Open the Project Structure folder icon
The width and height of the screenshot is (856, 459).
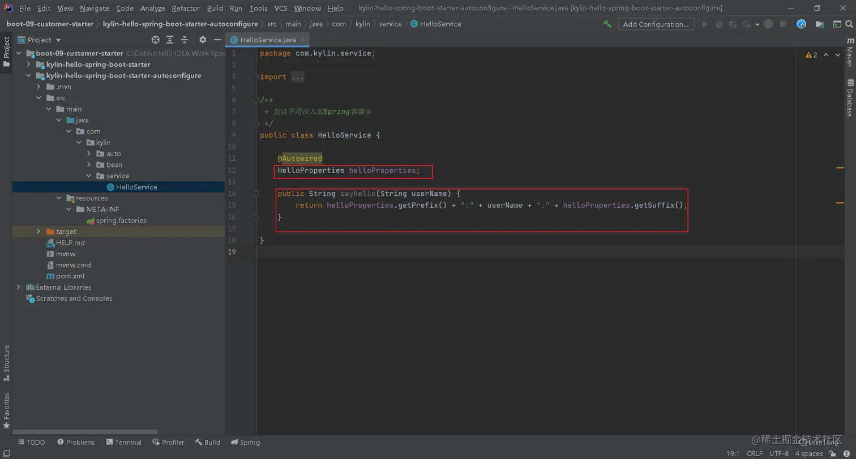click(820, 24)
